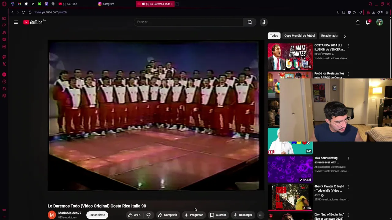Open the history clock in the sidebar
392x220 pixels.
4,82
